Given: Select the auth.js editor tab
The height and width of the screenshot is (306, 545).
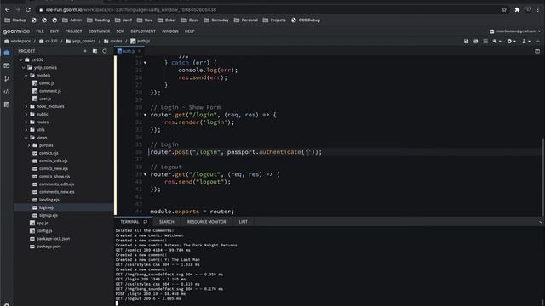Looking at the screenshot, I should click(x=129, y=51).
